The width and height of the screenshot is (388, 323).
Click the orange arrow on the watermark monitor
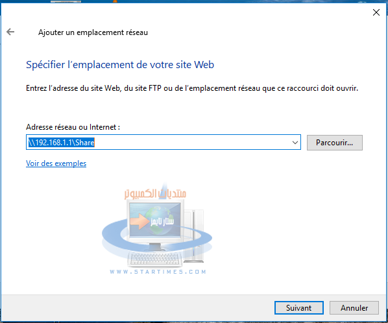139,220
